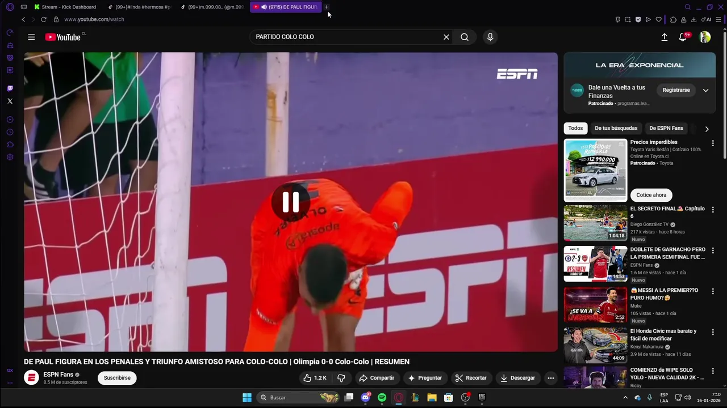Image resolution: width=727 pixels, height=408 pixels.
Task: Open YouTube notifications bell
Action: [683, 37]
